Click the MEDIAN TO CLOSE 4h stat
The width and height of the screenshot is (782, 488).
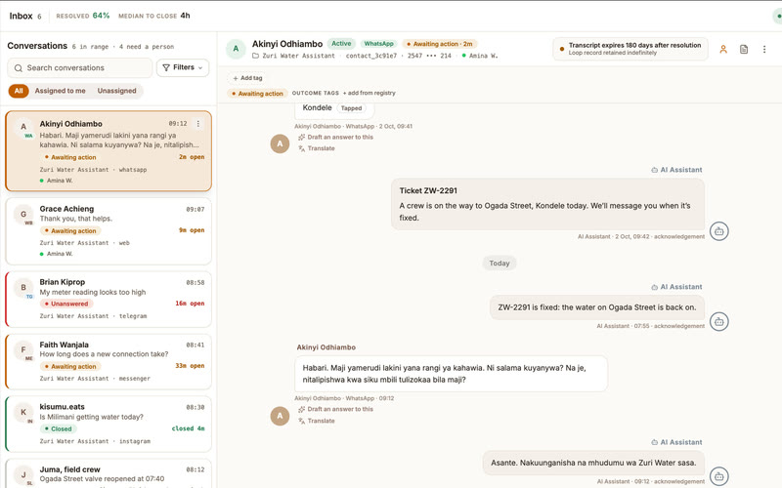pos(154,16)
